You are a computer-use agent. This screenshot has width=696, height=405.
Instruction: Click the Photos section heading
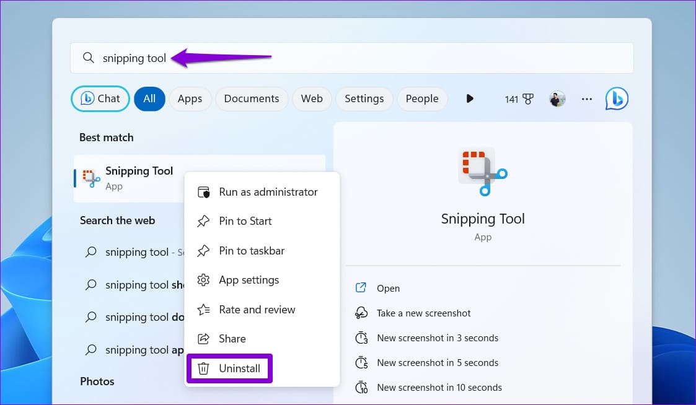coord(97,381)
